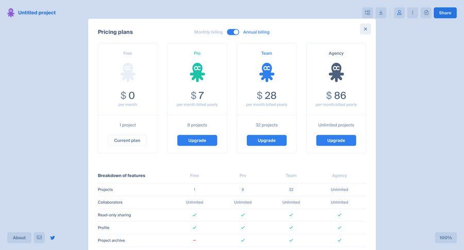
Task: Click Agency checkmark in Project archive row
Action: (339, 240)
